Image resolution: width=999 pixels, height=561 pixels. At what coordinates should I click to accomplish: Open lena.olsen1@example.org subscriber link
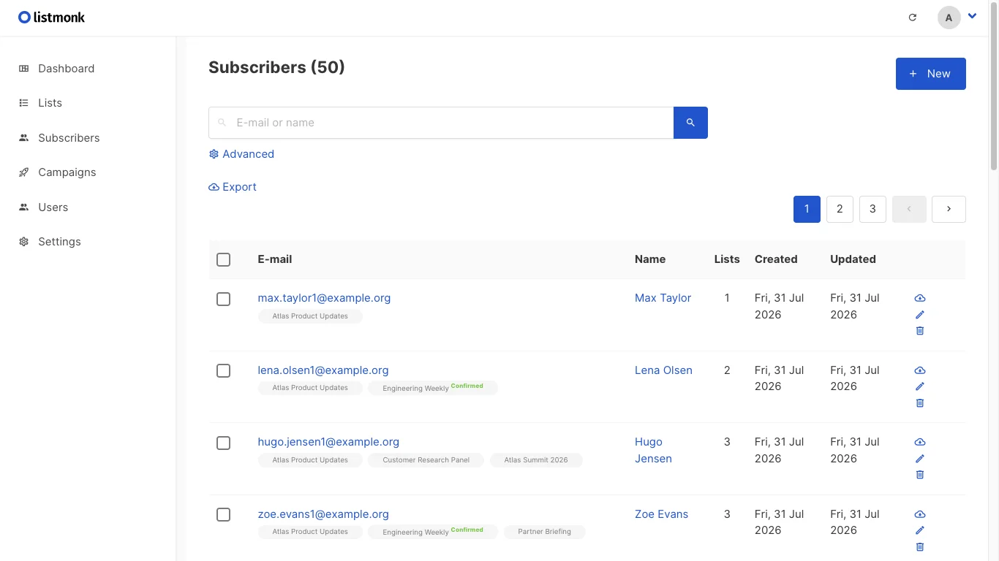[323, 370]
